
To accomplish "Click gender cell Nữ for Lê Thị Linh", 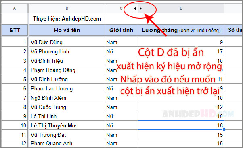I will pyautogui.click(x=121, y=116).
